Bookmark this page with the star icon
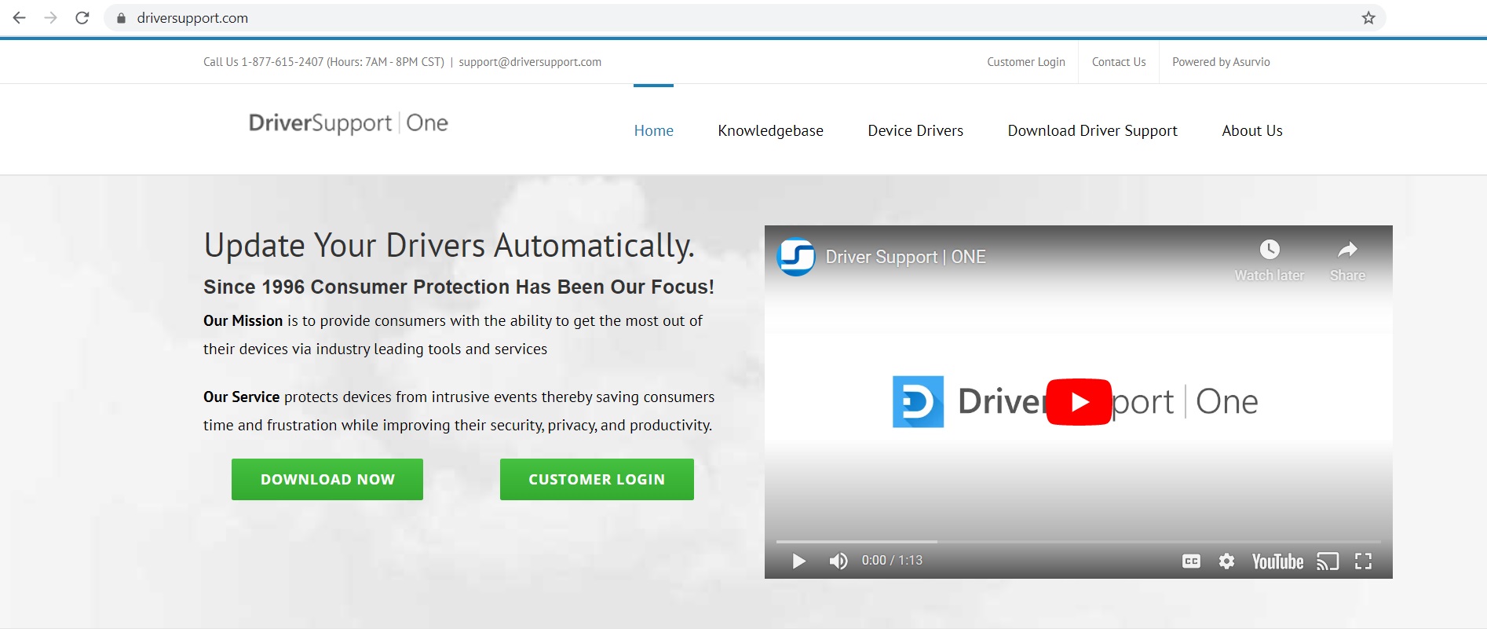 click(x=1368, y=18)
